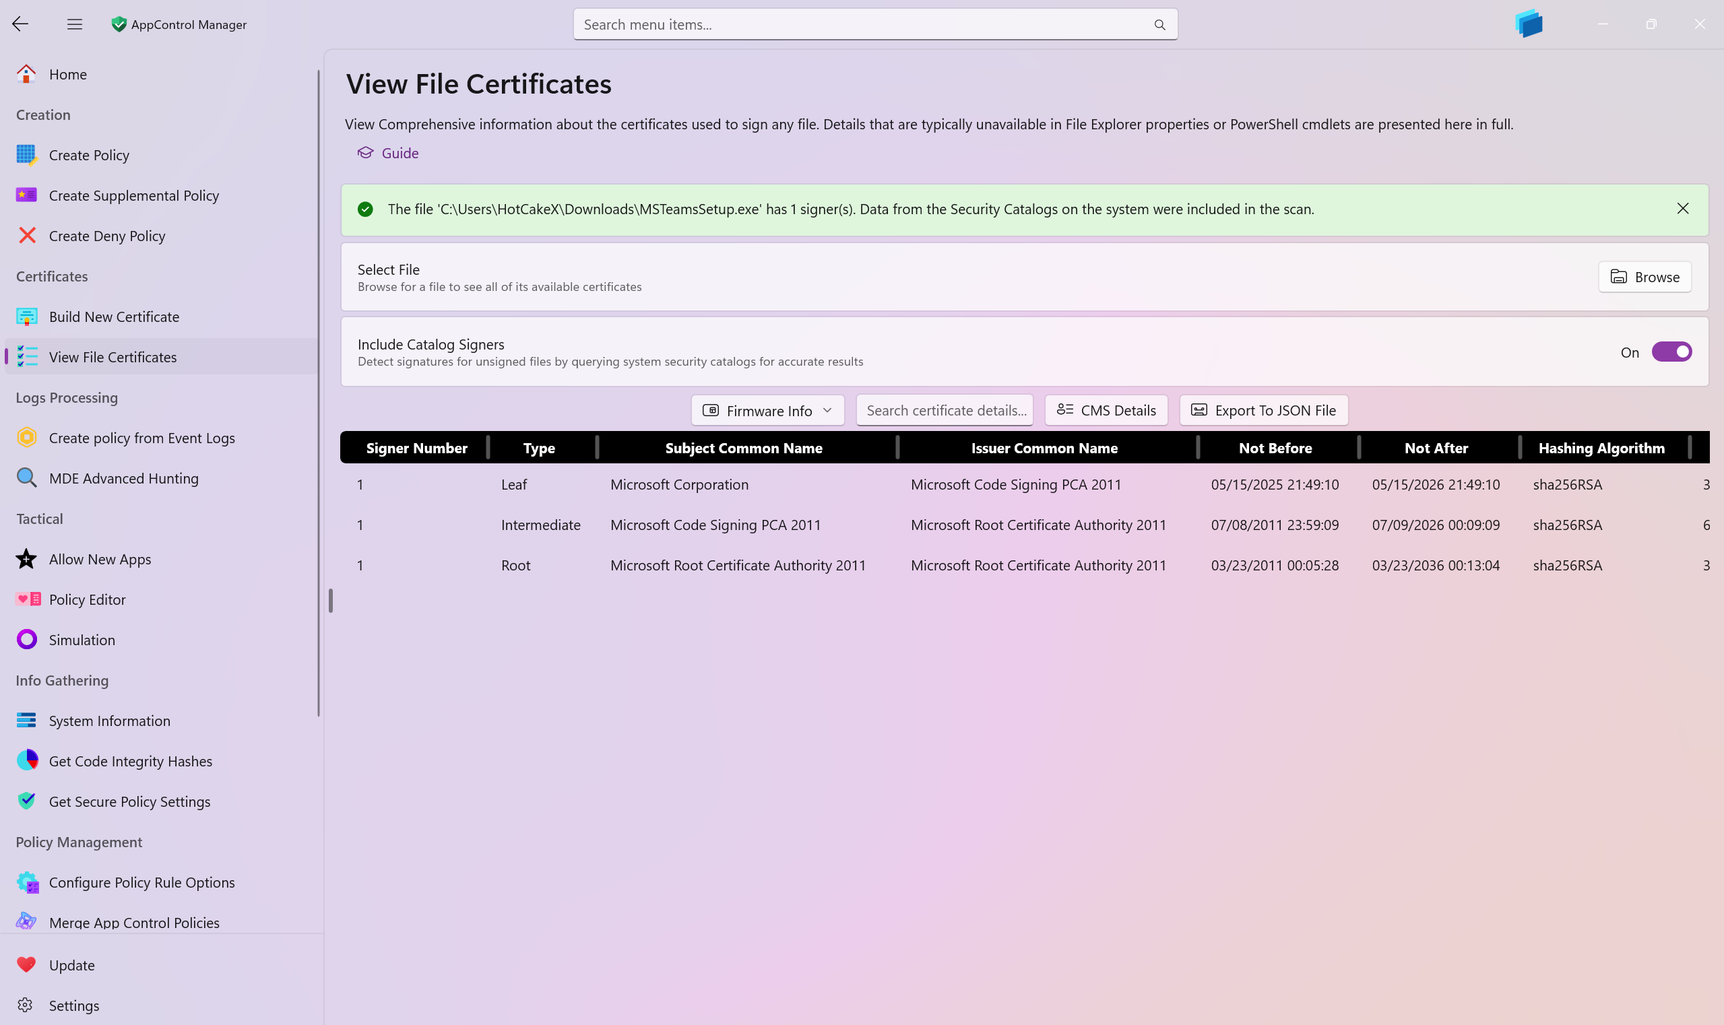
Task: Open Create Policy from the sidebar
Action: point(88,155)
